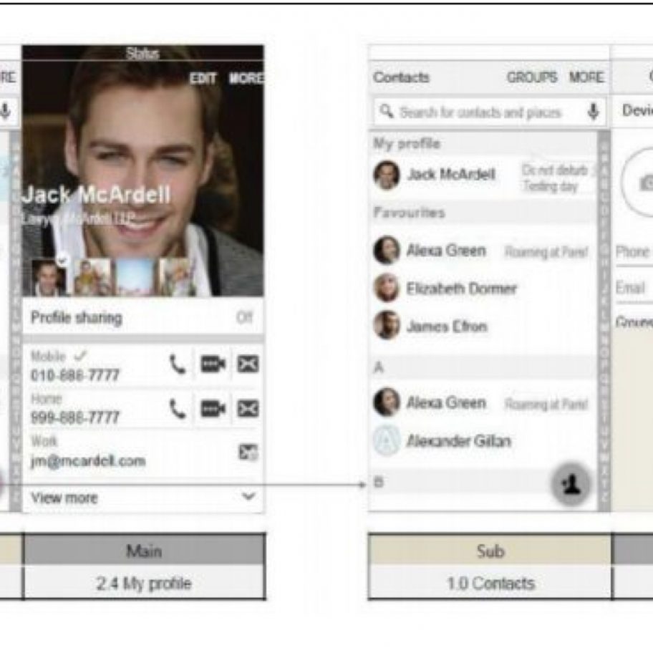Open the MORE menu in Contacts header
Screen dimensions: 653x653
click(x=586, y=77)
